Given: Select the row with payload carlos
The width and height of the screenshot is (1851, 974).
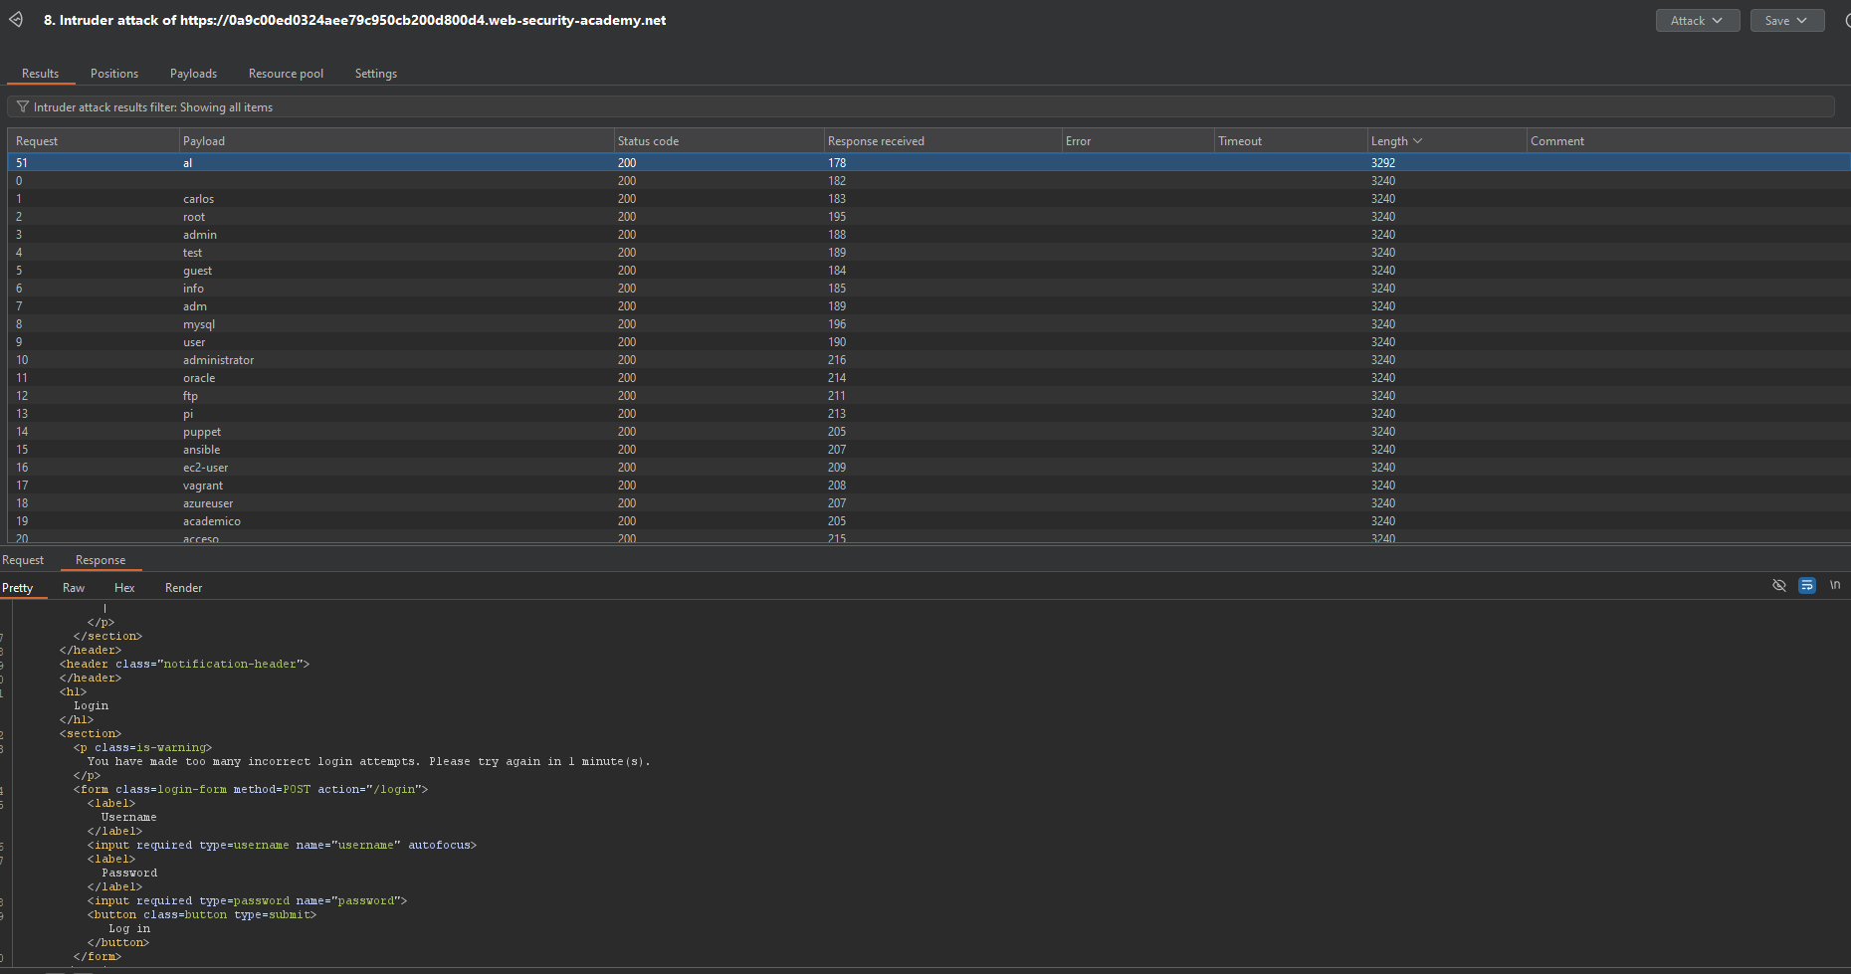Looking at the screenshot, I should pos(199,199).
